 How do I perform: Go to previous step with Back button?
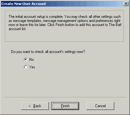35,106
